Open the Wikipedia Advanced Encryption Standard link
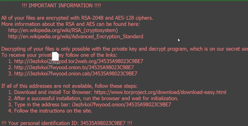 pyautogui.click(x=76, y=36)
